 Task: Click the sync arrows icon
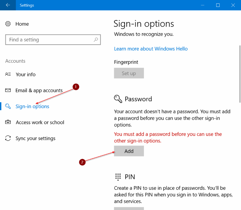8,138
